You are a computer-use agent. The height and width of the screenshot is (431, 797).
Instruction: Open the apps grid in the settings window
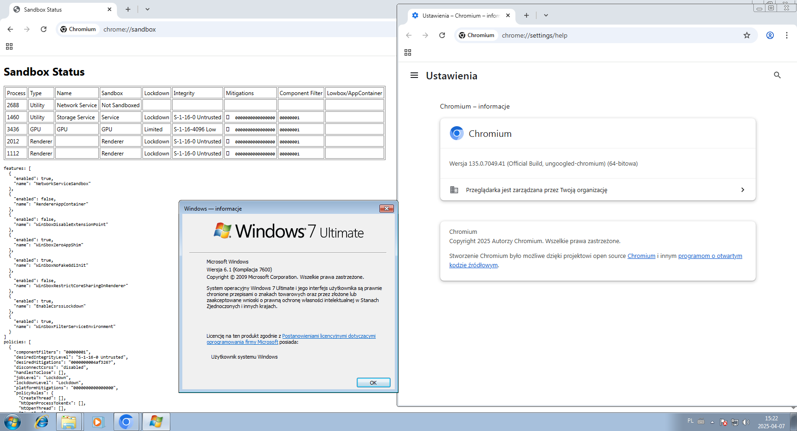[x=408, y=52]
